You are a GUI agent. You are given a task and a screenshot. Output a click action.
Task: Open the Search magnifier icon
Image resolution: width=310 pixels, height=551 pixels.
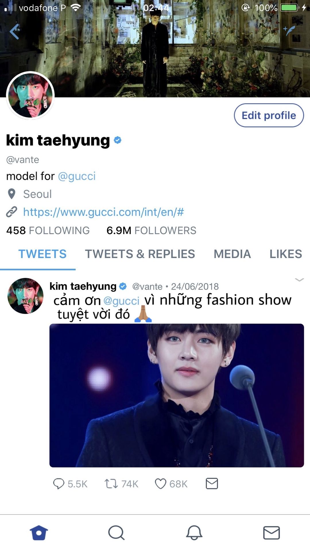coord(116,533)
